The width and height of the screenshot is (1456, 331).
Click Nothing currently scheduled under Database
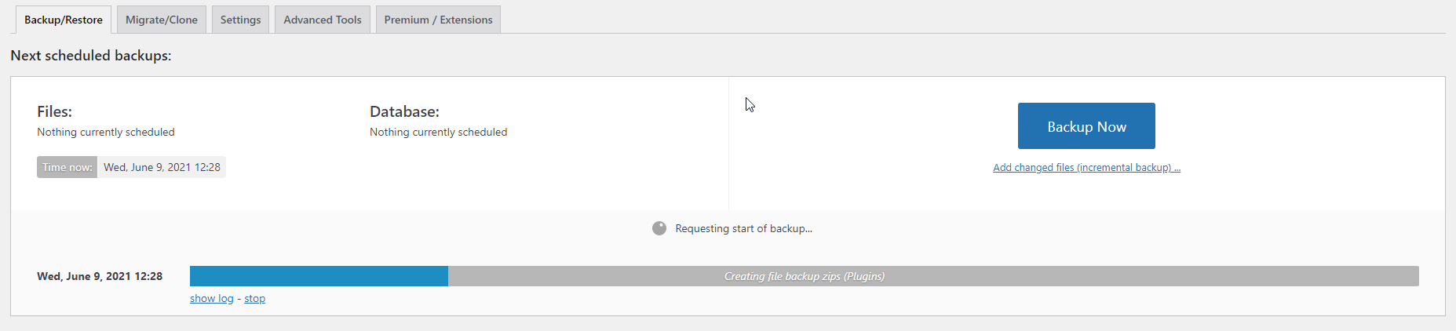click(438, 132)
